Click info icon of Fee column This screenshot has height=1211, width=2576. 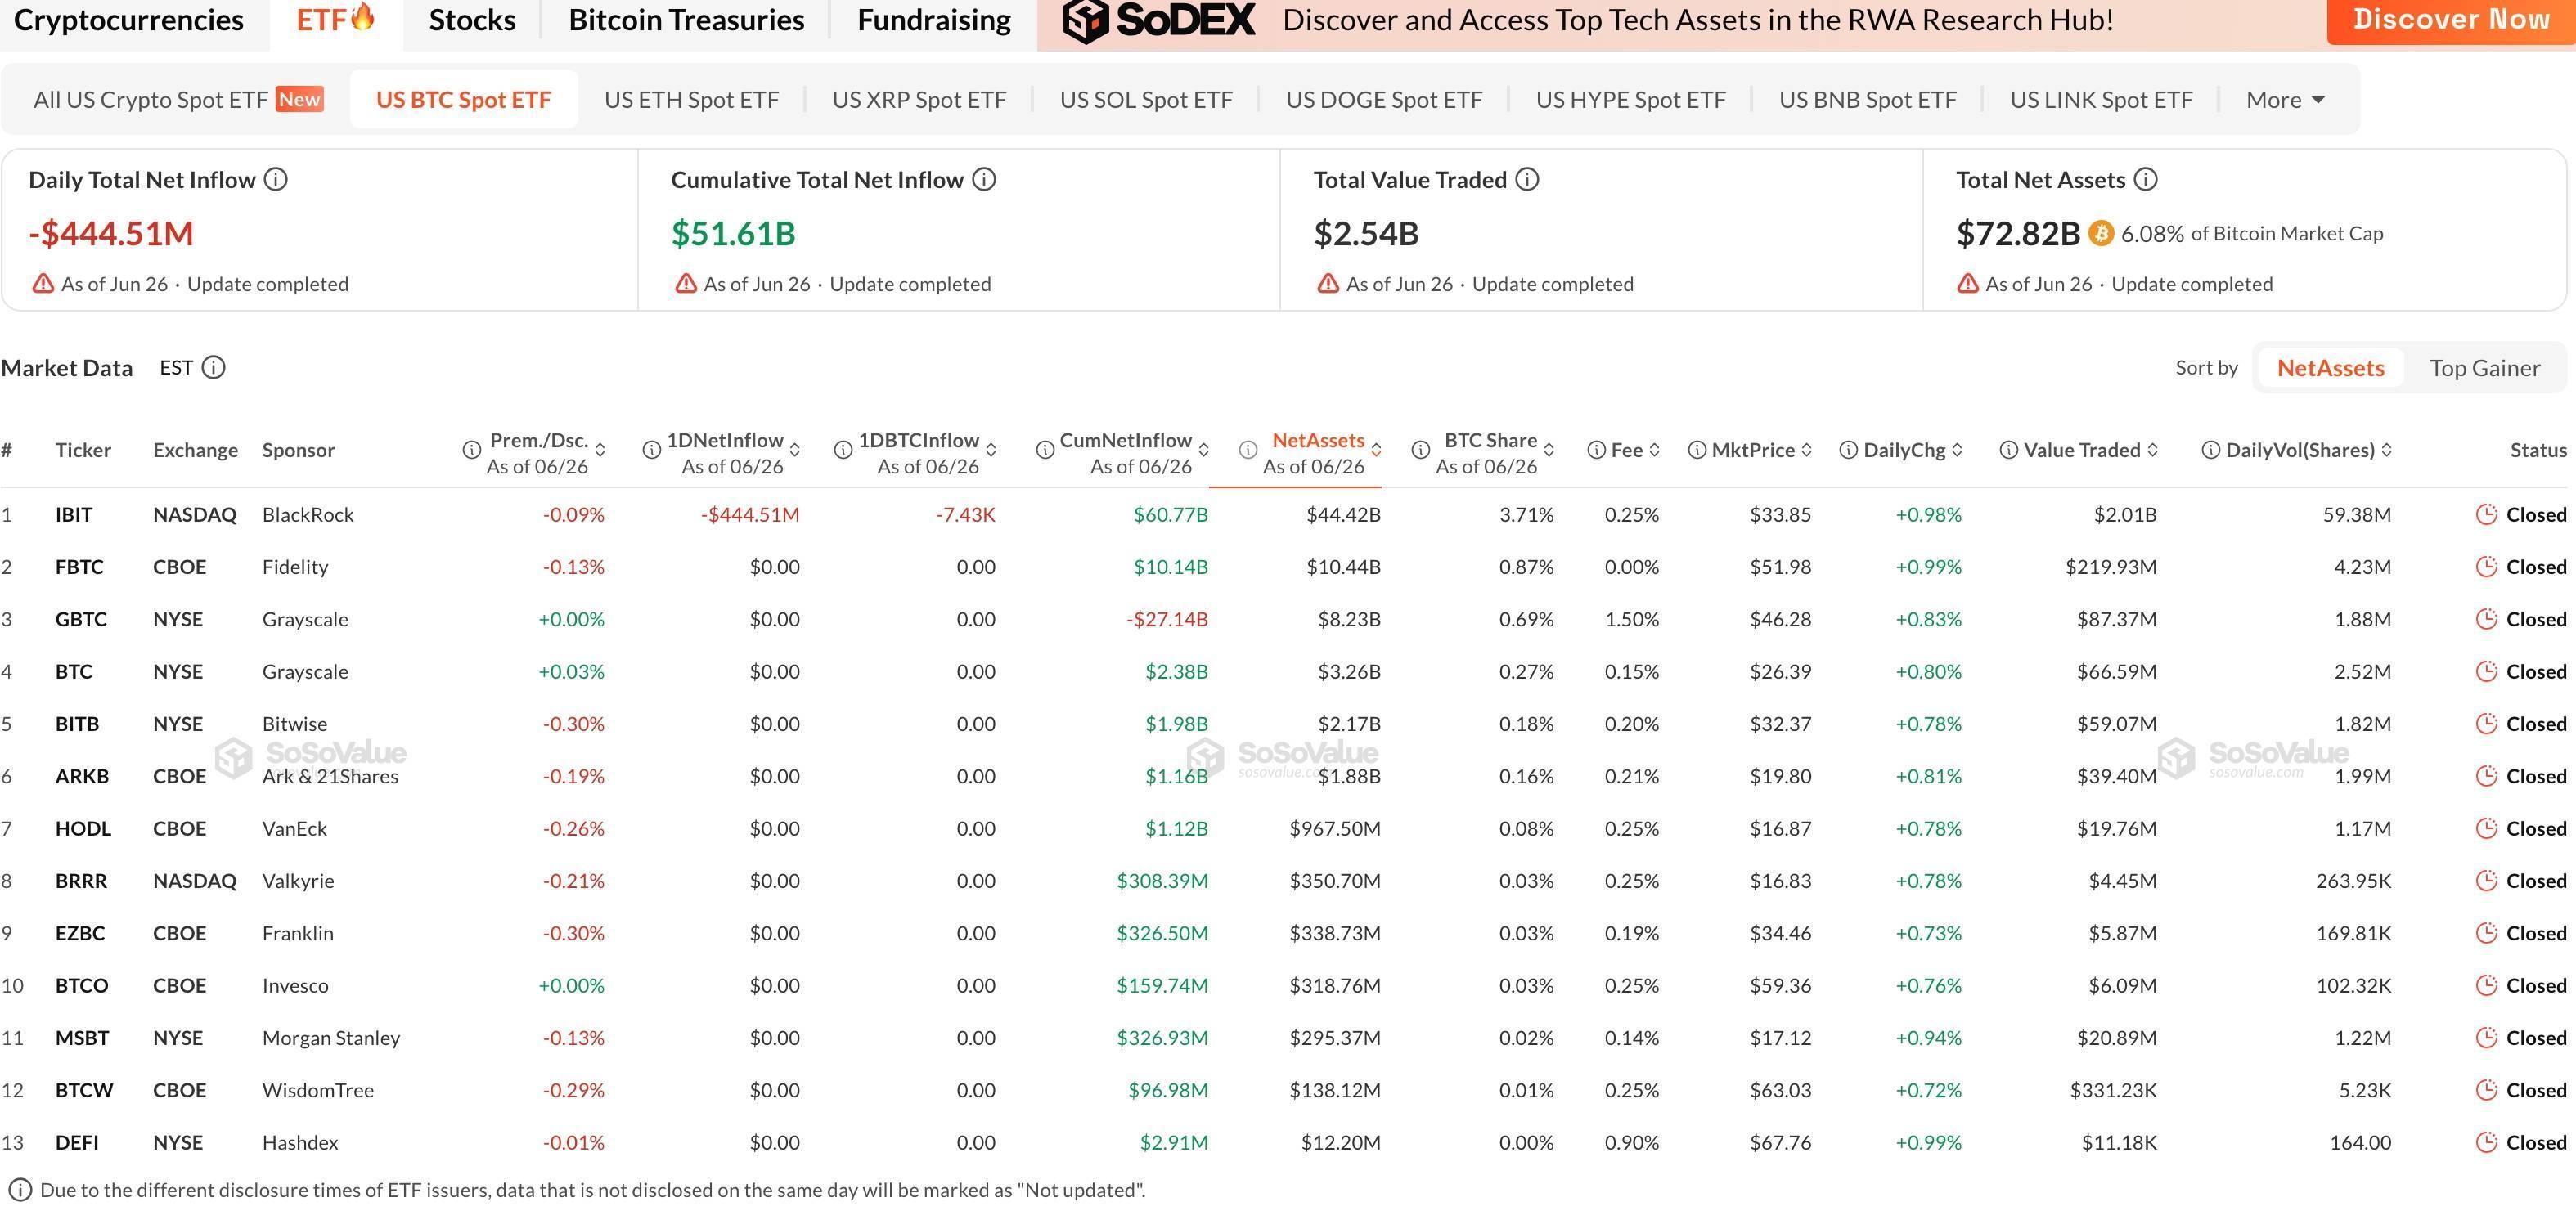[x=1597, y=451]
